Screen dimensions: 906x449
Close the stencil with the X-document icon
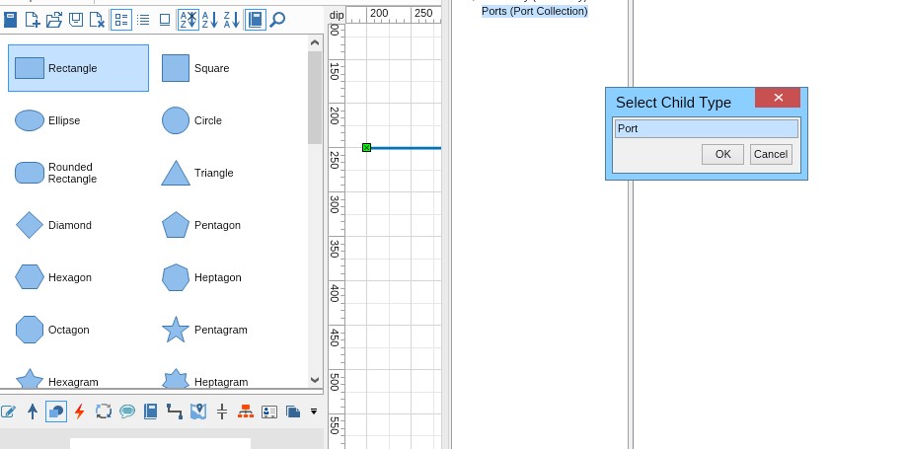(97, 20)
